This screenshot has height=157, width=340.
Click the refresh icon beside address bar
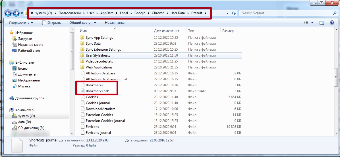[234, 13]
